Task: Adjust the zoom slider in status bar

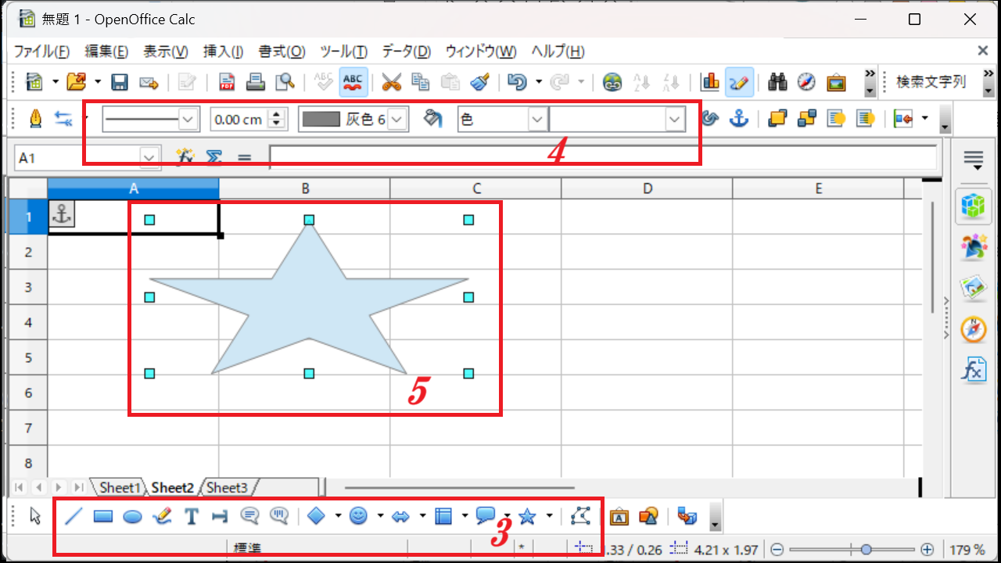Action: 866,550
